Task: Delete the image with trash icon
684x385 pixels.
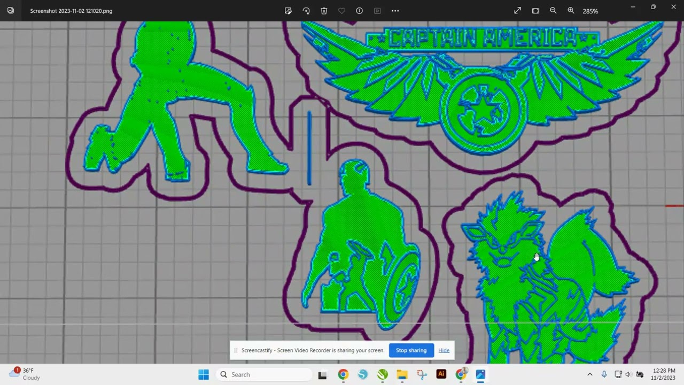Action: click(x=324, y=11)
